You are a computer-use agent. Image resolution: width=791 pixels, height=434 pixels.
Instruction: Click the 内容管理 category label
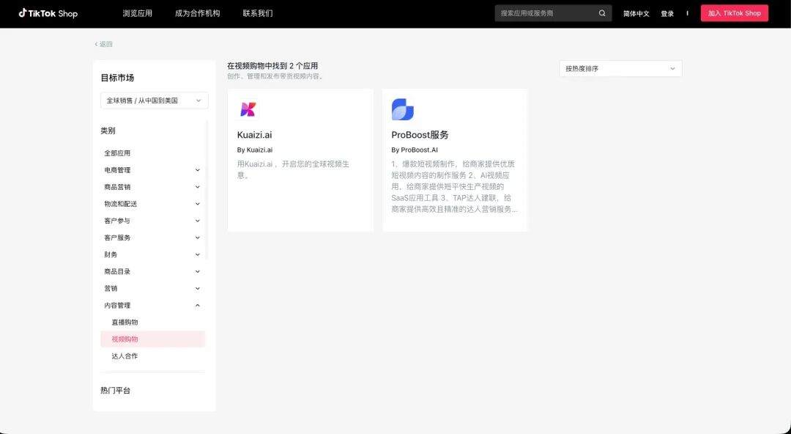117,305
